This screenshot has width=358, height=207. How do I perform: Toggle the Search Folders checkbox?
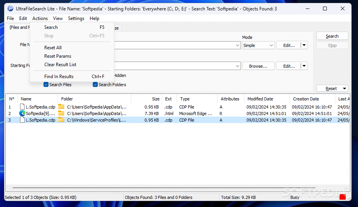tap(95, 85)
